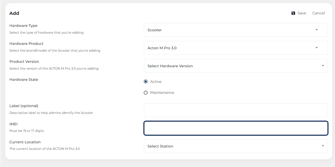Open the dropdown showing Acton M Pro 3.0
Image resolution: width=335 pixels, height=167 pixels.
229,48
